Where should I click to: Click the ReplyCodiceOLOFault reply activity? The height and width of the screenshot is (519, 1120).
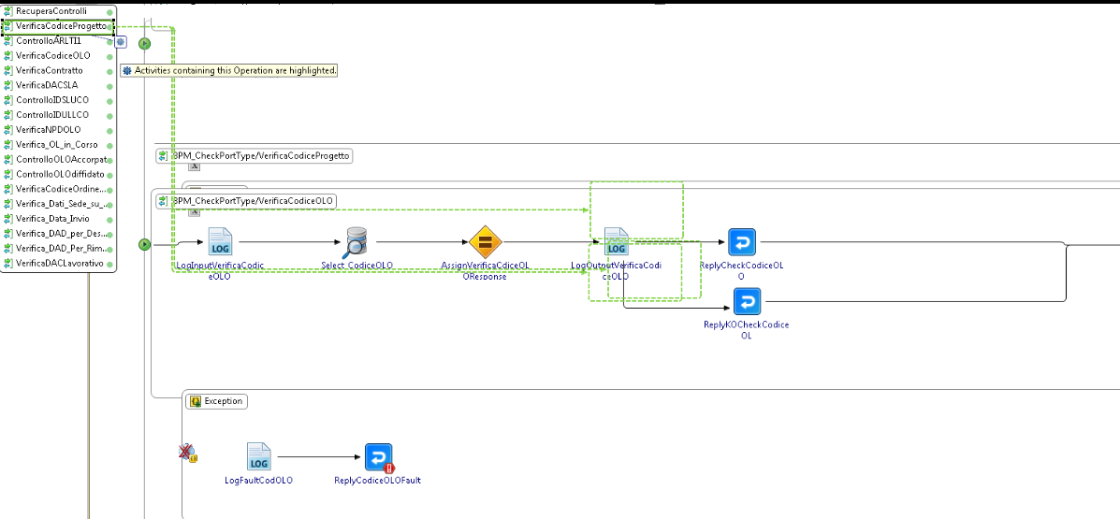pyautogui.click(x=378, y=457)
